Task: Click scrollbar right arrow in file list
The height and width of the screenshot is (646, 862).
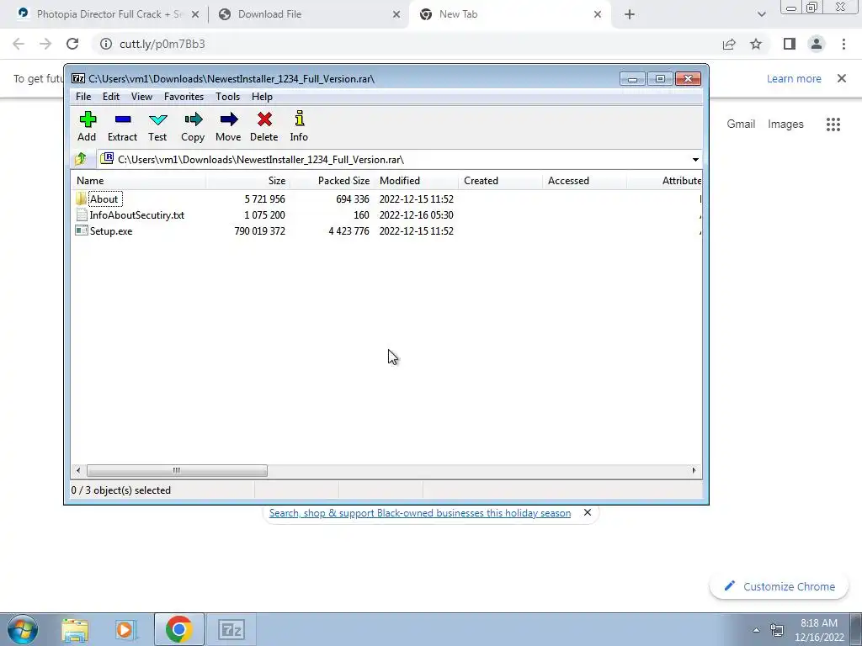Action: tap(694, 471)
